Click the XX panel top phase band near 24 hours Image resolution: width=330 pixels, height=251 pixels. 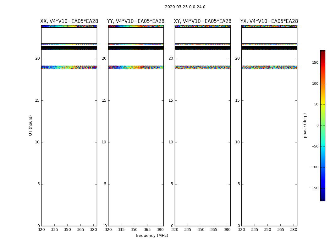[69, 26]
